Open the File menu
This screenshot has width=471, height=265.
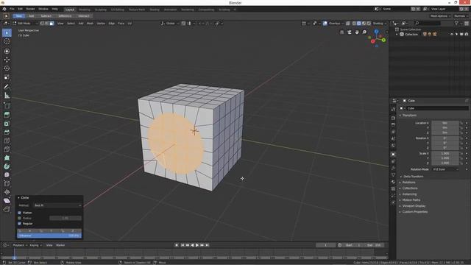12,9
